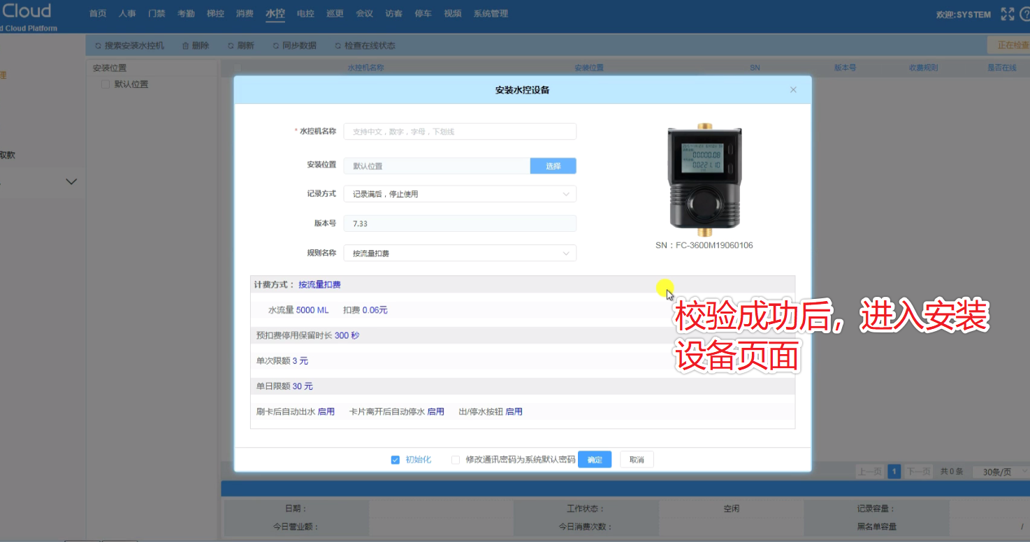This screenshot has width=1030, height=542.
Task: Click the 取消 button
Action: coord(637,460)
